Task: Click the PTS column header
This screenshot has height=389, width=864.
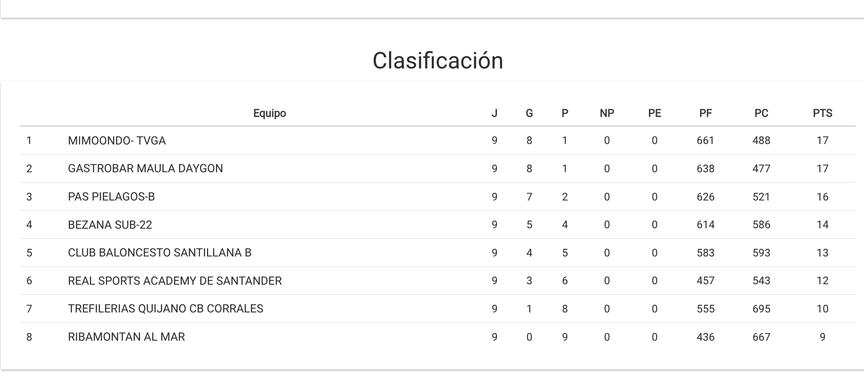Action: [x=822, y=113]
